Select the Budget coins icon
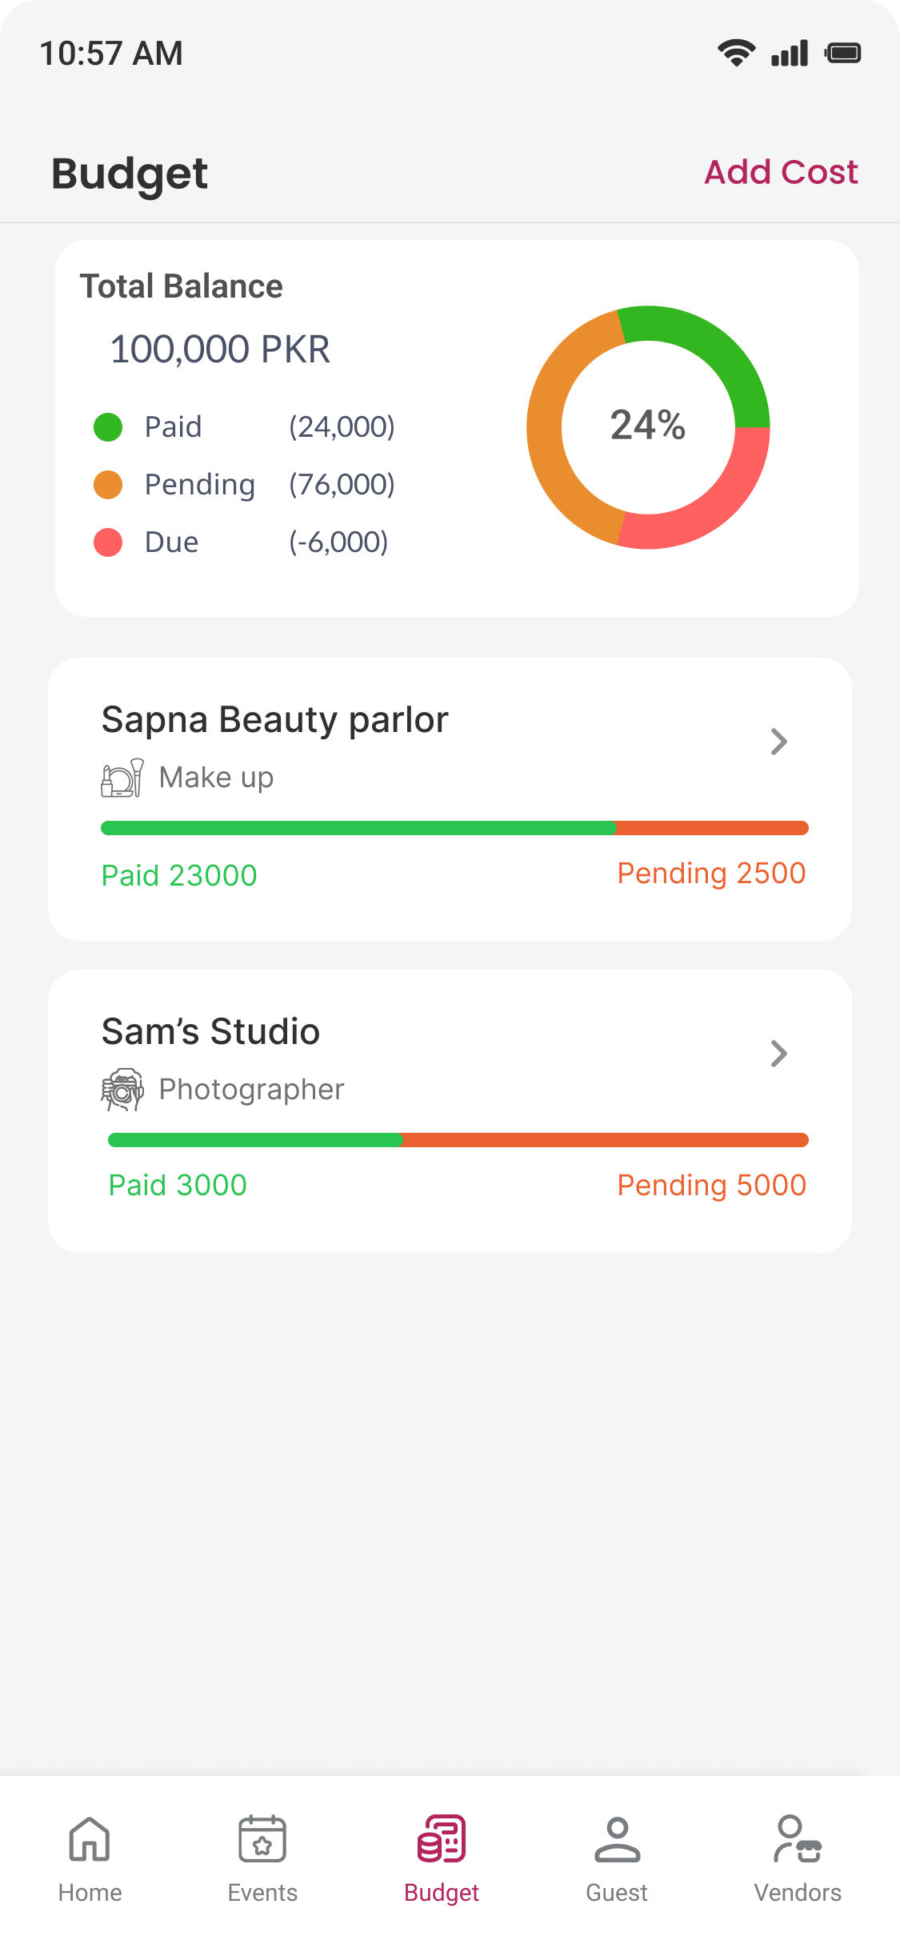The image size is (900, 1944). 441,1839
